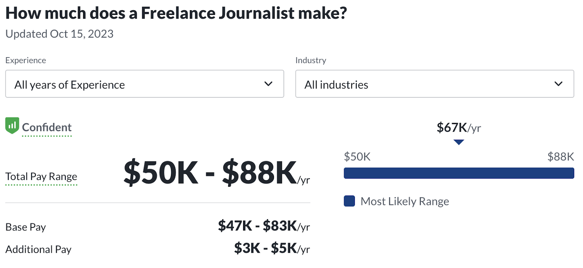Click the blue Most Likely Range swatch

click(349, 201)
